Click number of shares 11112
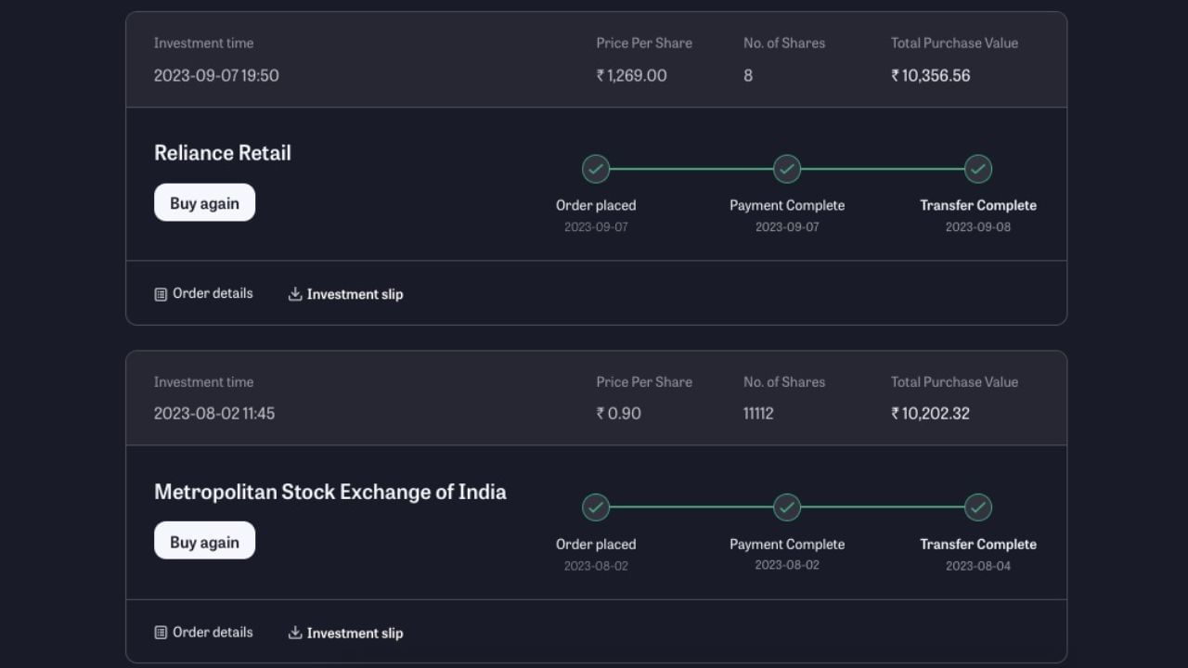1188x668 pixels. click(x=758, y=414)
